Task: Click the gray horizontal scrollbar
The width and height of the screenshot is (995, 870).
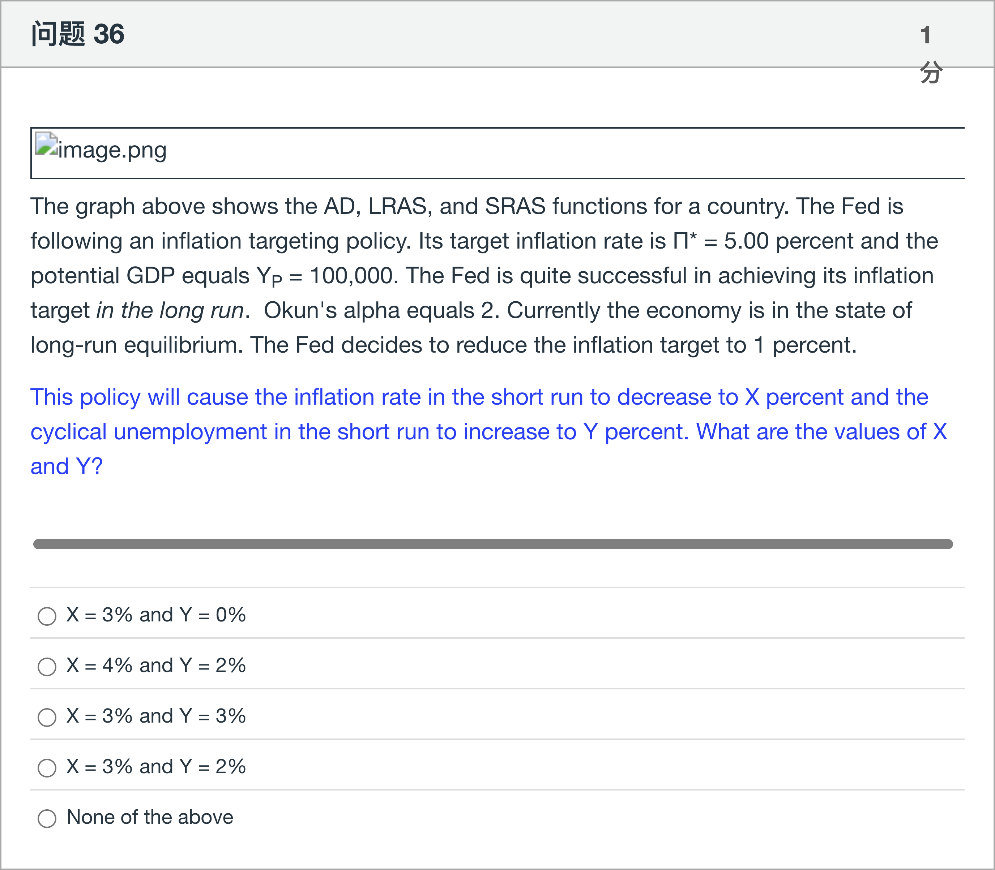Action: [493, 544]
